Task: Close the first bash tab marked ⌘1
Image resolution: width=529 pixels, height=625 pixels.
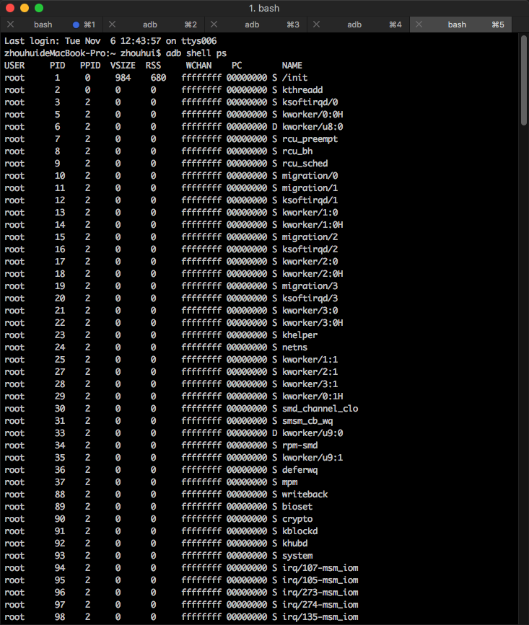Action: [x=10, y=25]
